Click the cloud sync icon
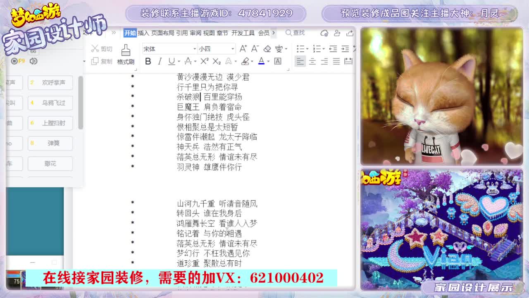Screen dimensions: 529x298 click(324, 33)
